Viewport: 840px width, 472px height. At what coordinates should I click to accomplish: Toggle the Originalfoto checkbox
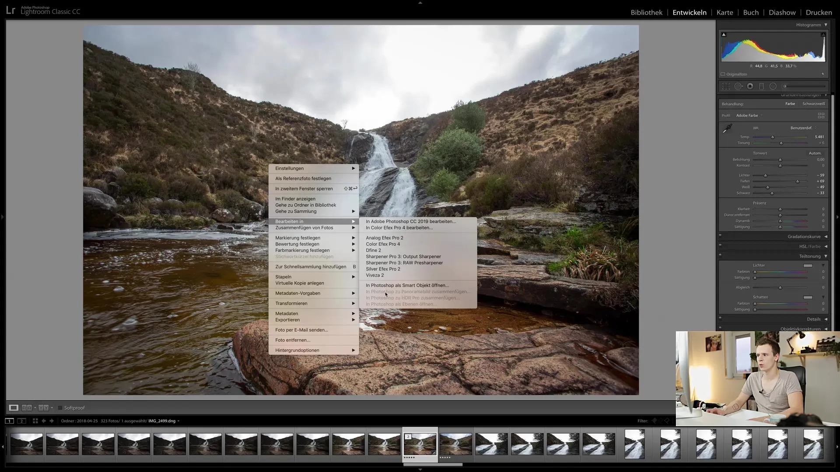coord(723,74)
